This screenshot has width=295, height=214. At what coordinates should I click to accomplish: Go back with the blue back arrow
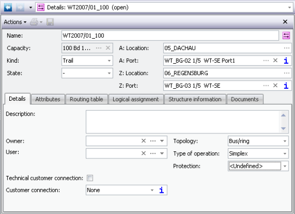[8, 8]
